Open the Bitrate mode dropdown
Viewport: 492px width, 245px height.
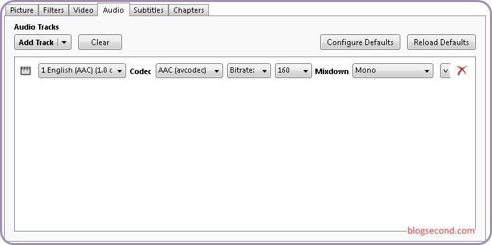tap(249, 71)
